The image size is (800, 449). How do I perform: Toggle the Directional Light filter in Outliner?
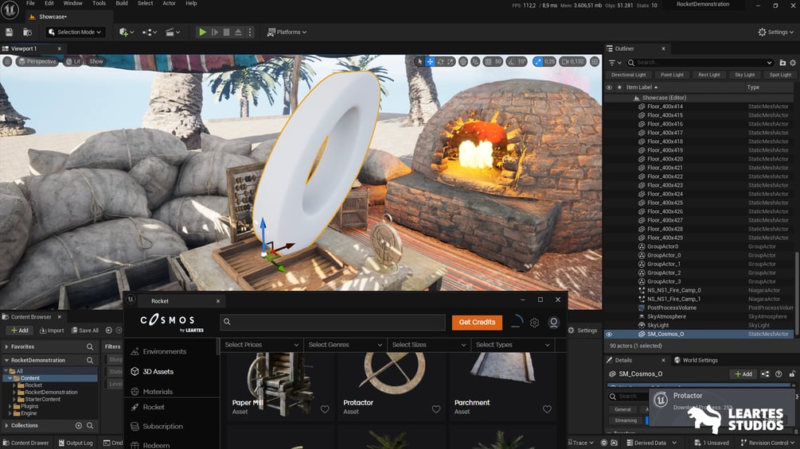629,75
